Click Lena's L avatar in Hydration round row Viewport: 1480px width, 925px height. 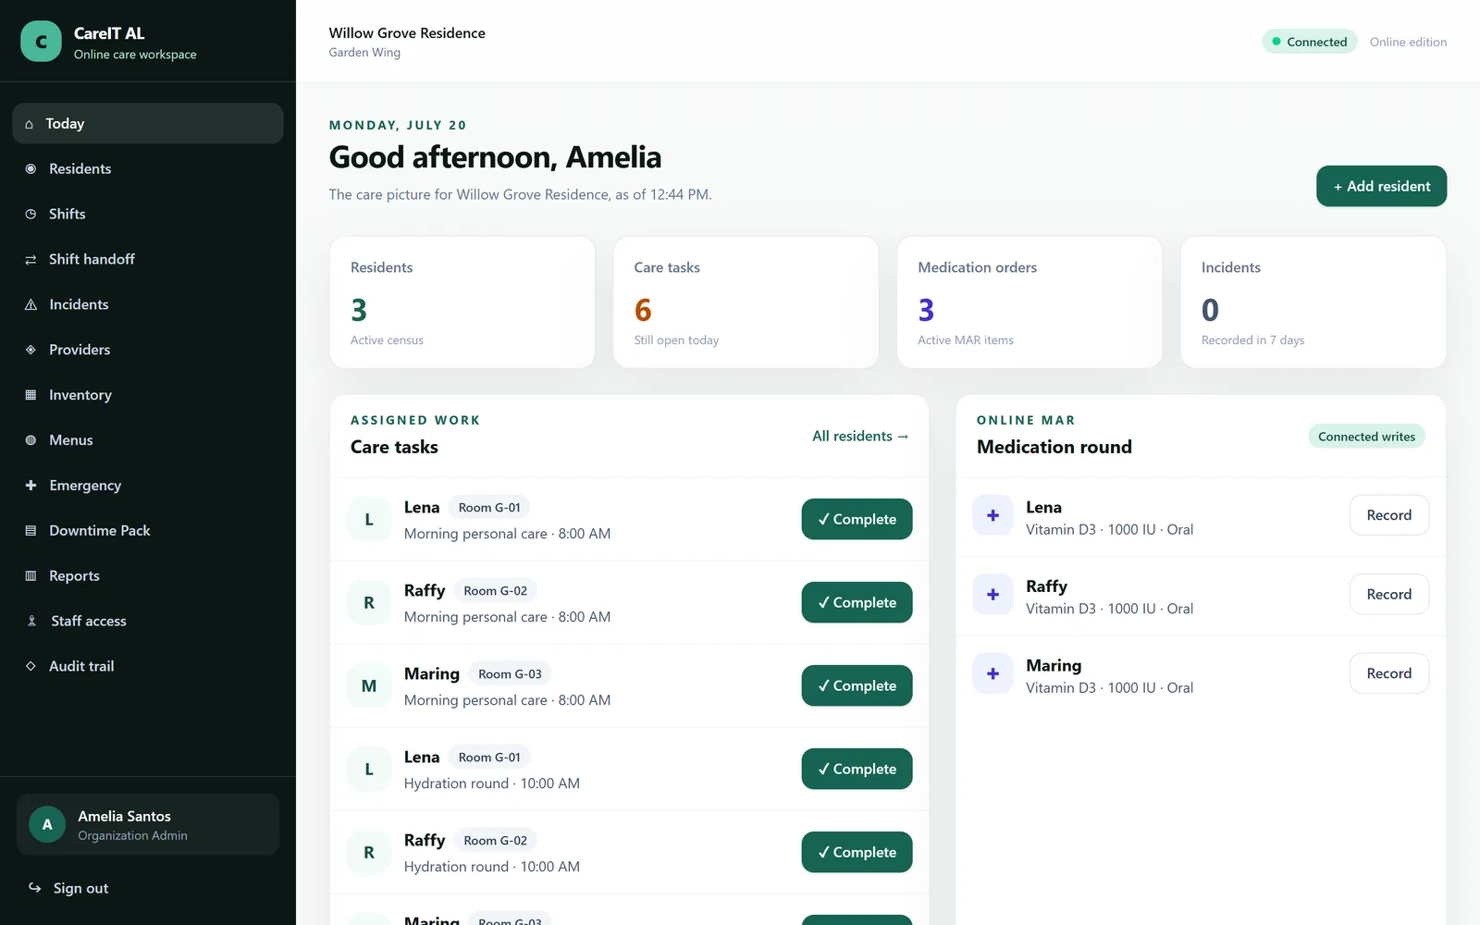(369, 770)
